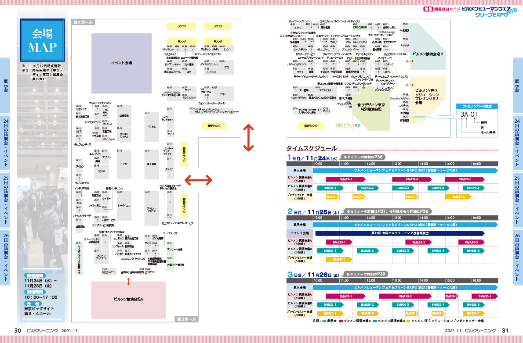This screenshot has width=523, height=343.
Task: Click the 3A-01 booth number example
Action: click(469, 114)
